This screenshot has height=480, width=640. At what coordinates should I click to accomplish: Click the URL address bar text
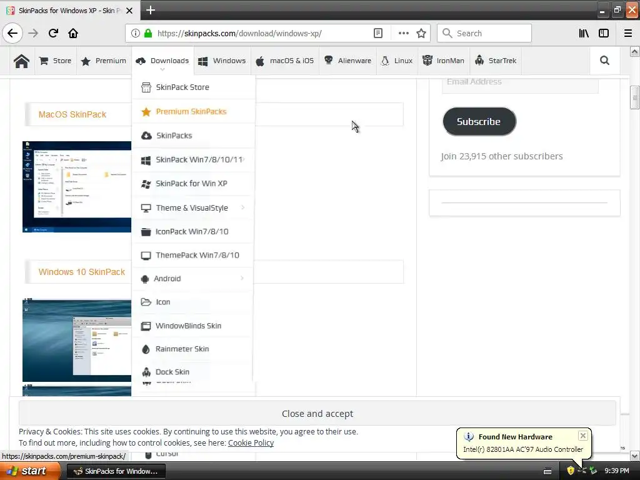tap(239, 34)
